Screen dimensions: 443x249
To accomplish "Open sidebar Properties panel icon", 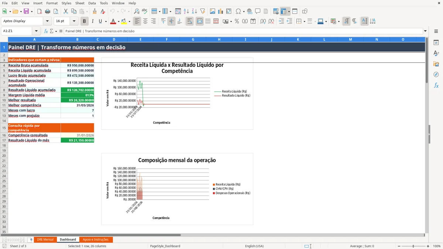I will (436, 42).
